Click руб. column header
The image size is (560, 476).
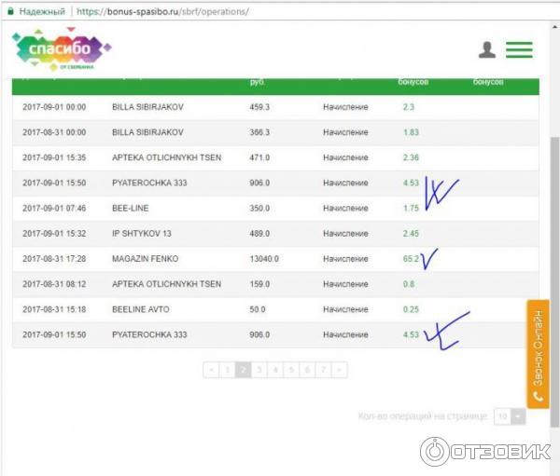tap(258, 82)
